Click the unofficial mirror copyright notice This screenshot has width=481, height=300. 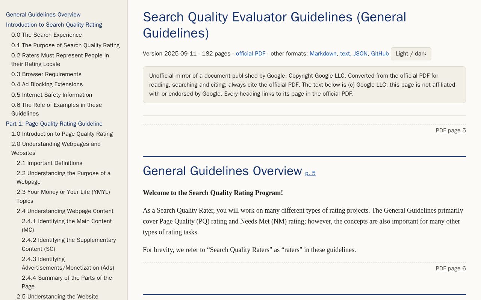(304, 85)
